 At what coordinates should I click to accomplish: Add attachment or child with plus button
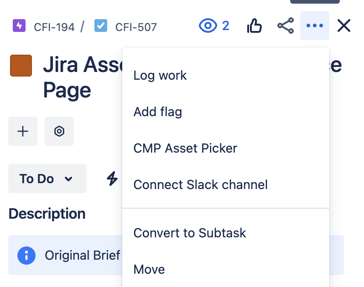(x=23, y=131)
